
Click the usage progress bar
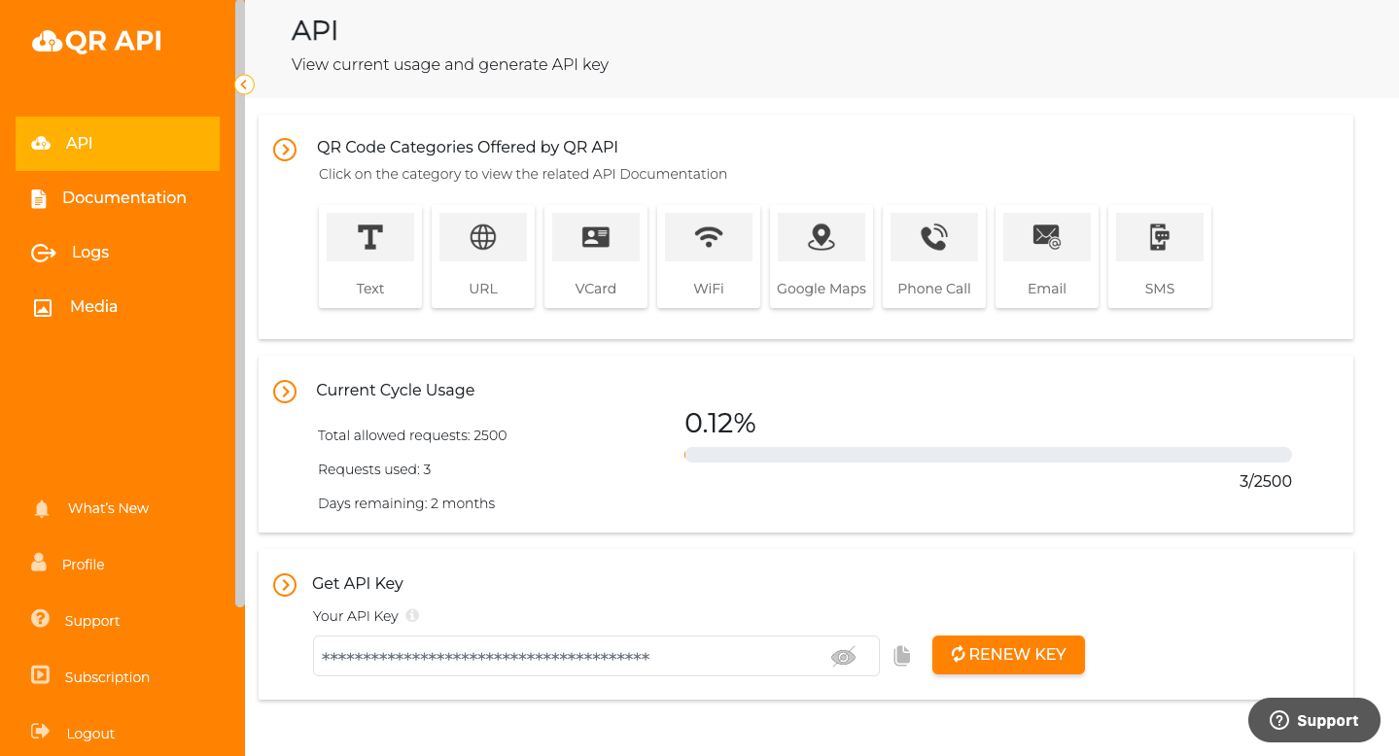pyautogui.click(x=988, y=454)
